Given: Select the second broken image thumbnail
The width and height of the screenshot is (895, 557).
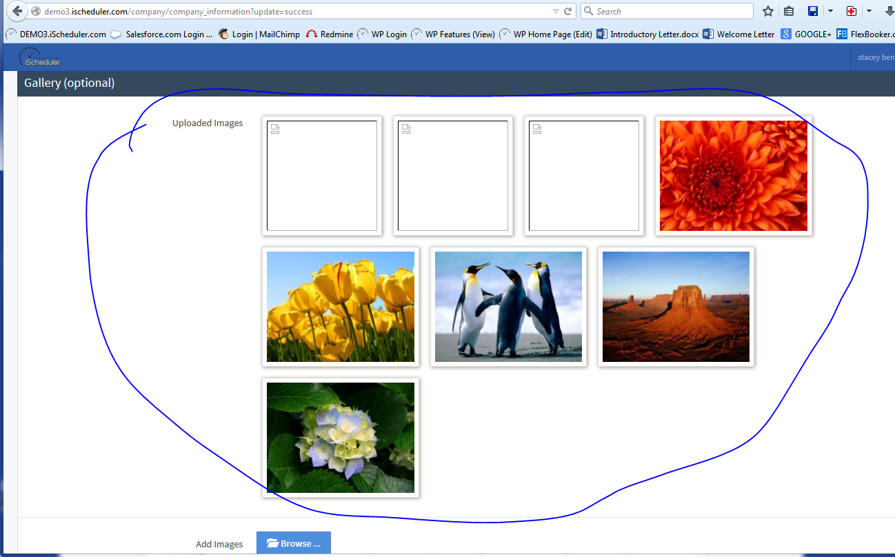Looking at the screenshot, I should point(453,176).
